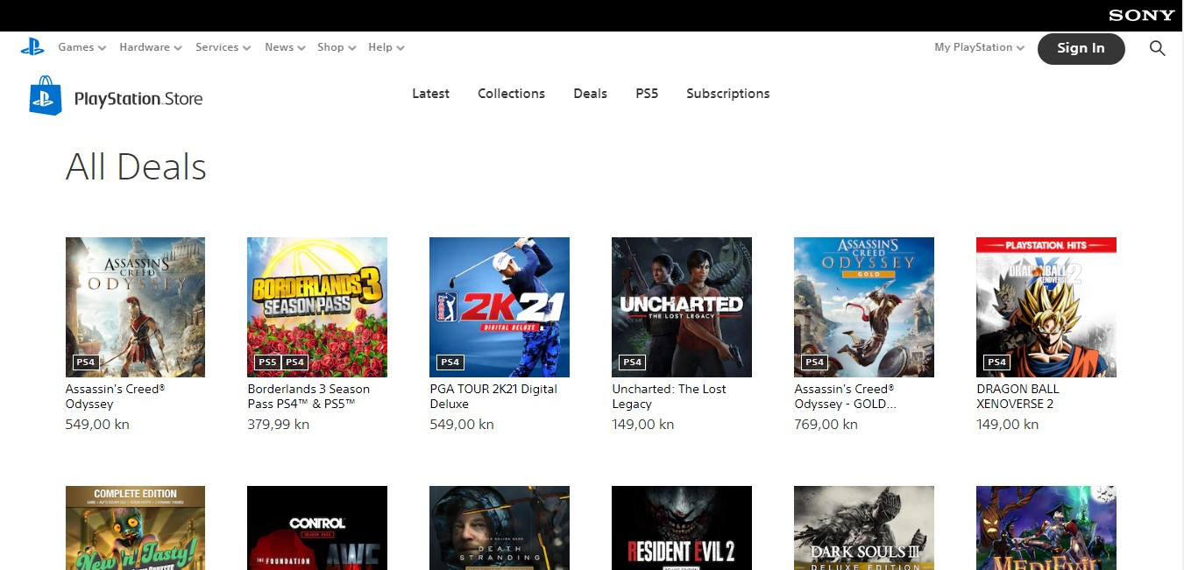
Task: Open Assassin's Creed Odyssey Gold cover image
Action: pyautogui.click(x=864, y=307)
